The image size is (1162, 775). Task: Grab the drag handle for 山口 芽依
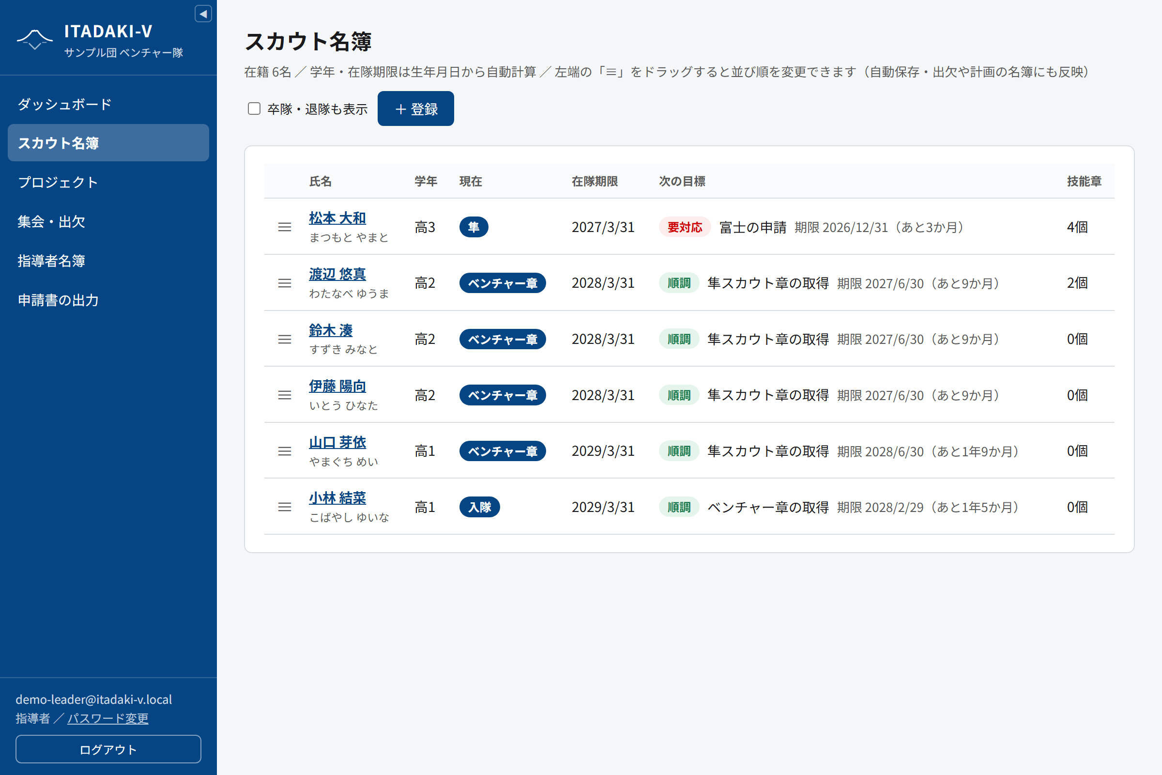tap(285, 451)
